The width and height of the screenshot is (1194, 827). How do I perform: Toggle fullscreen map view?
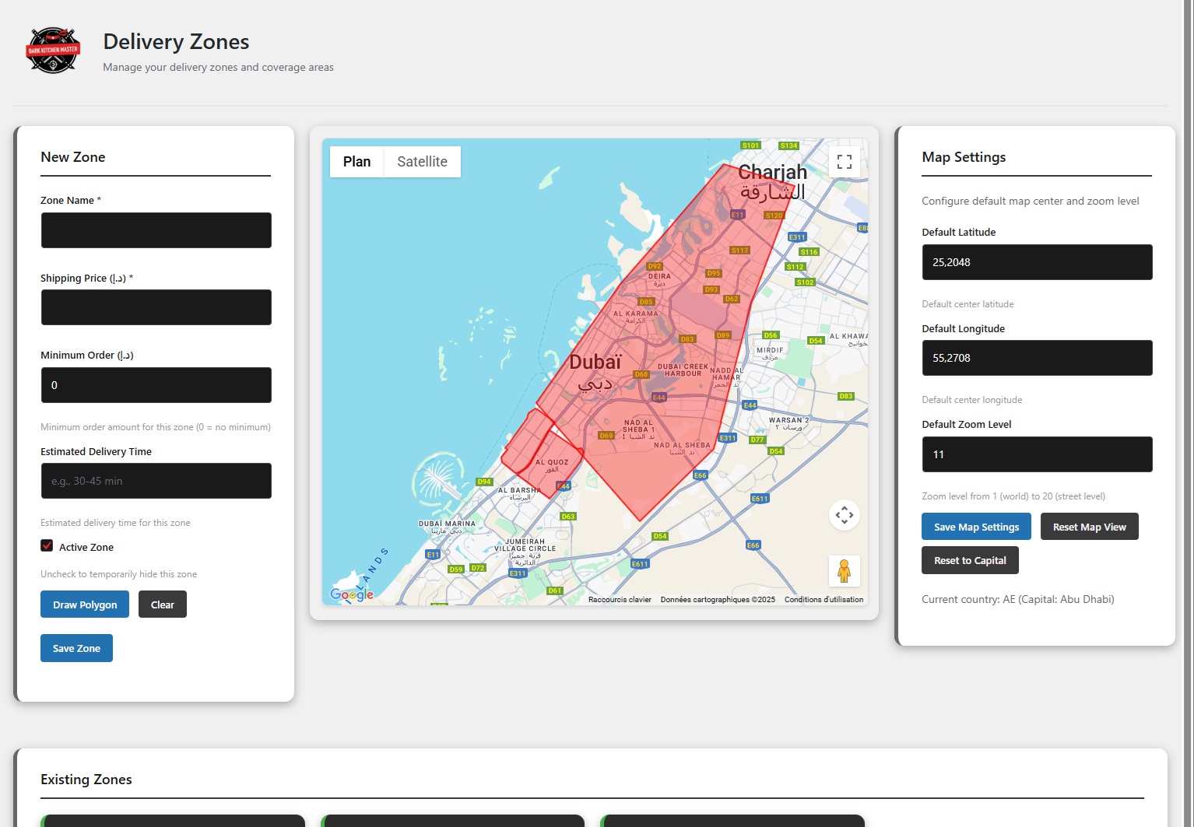845,162
